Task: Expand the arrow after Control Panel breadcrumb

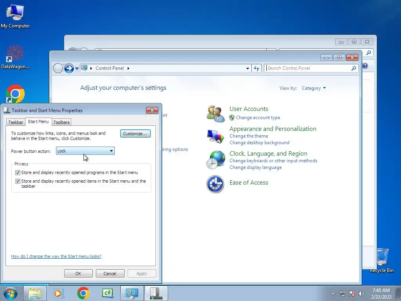Action: tap(128, 68)
